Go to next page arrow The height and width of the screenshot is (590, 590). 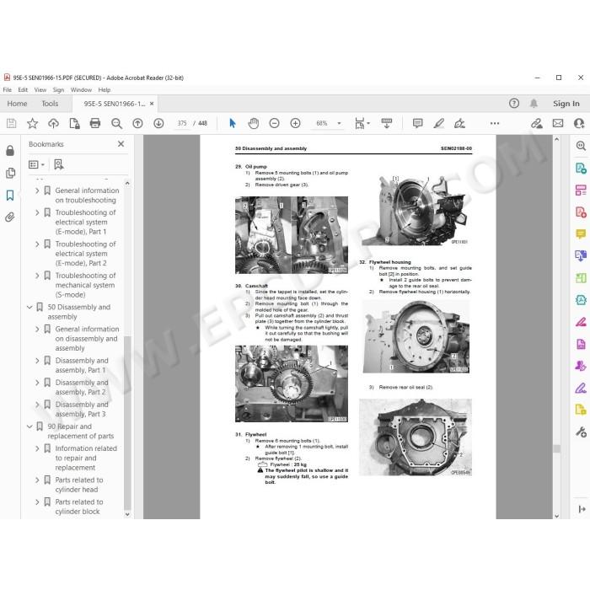pos(158,123)
